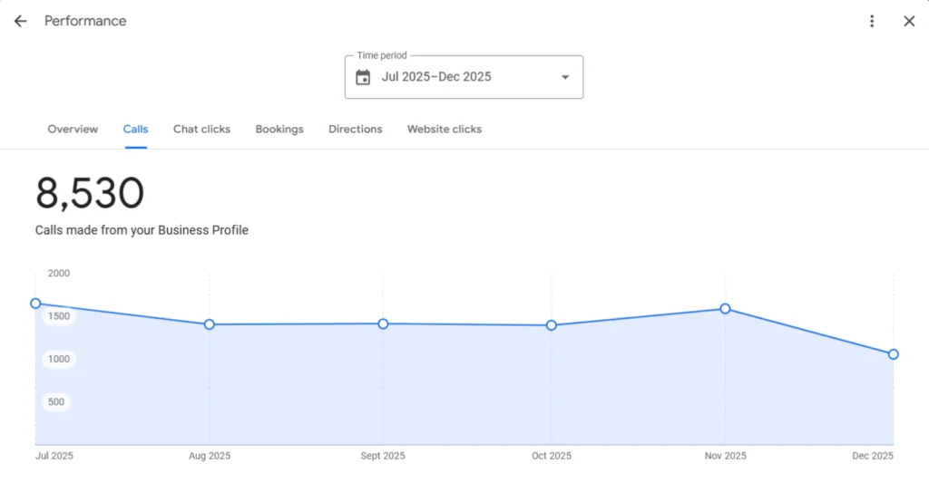The height and width of the screenshot is (502, 929).
Task: View the Bookings tab
Action: click(279, 130)
